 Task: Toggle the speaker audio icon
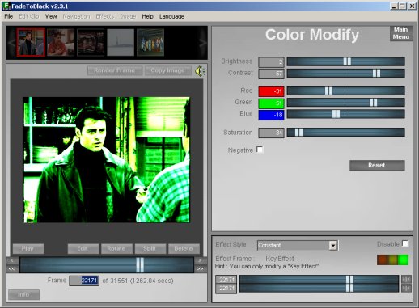coord(200,71)
